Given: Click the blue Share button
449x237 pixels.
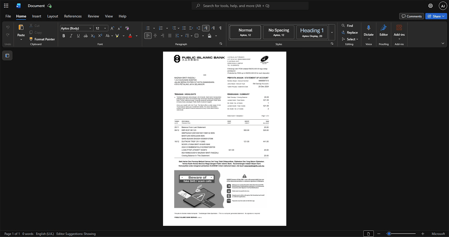Looking at the screenshot, I should [436, 16].
